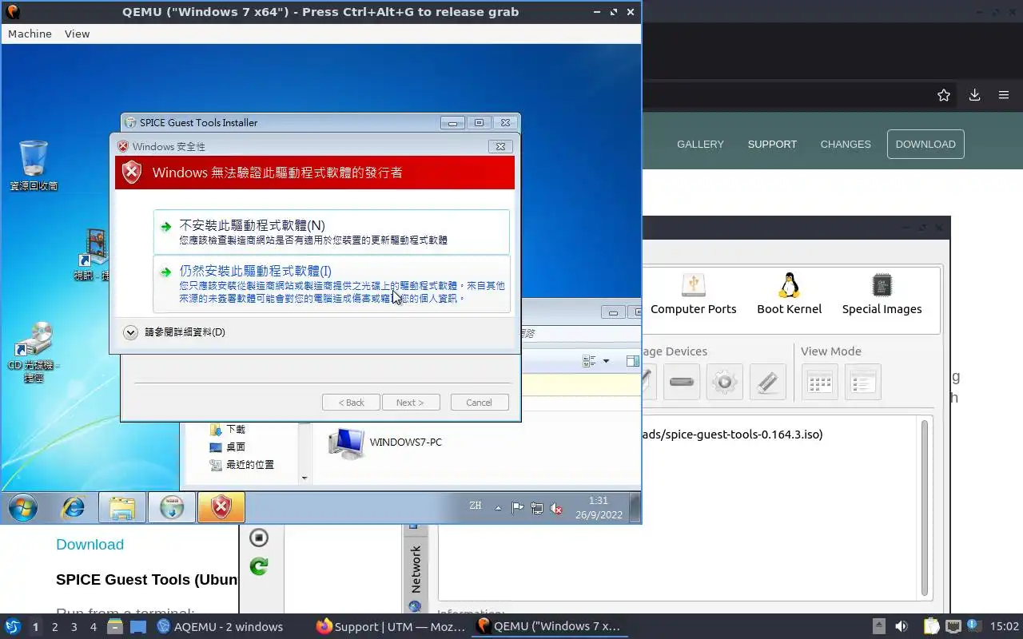This screenshot has width=1023, height=639.
Task: Switch to AQEMU windows in host taskbar
Action: (220, 627)
